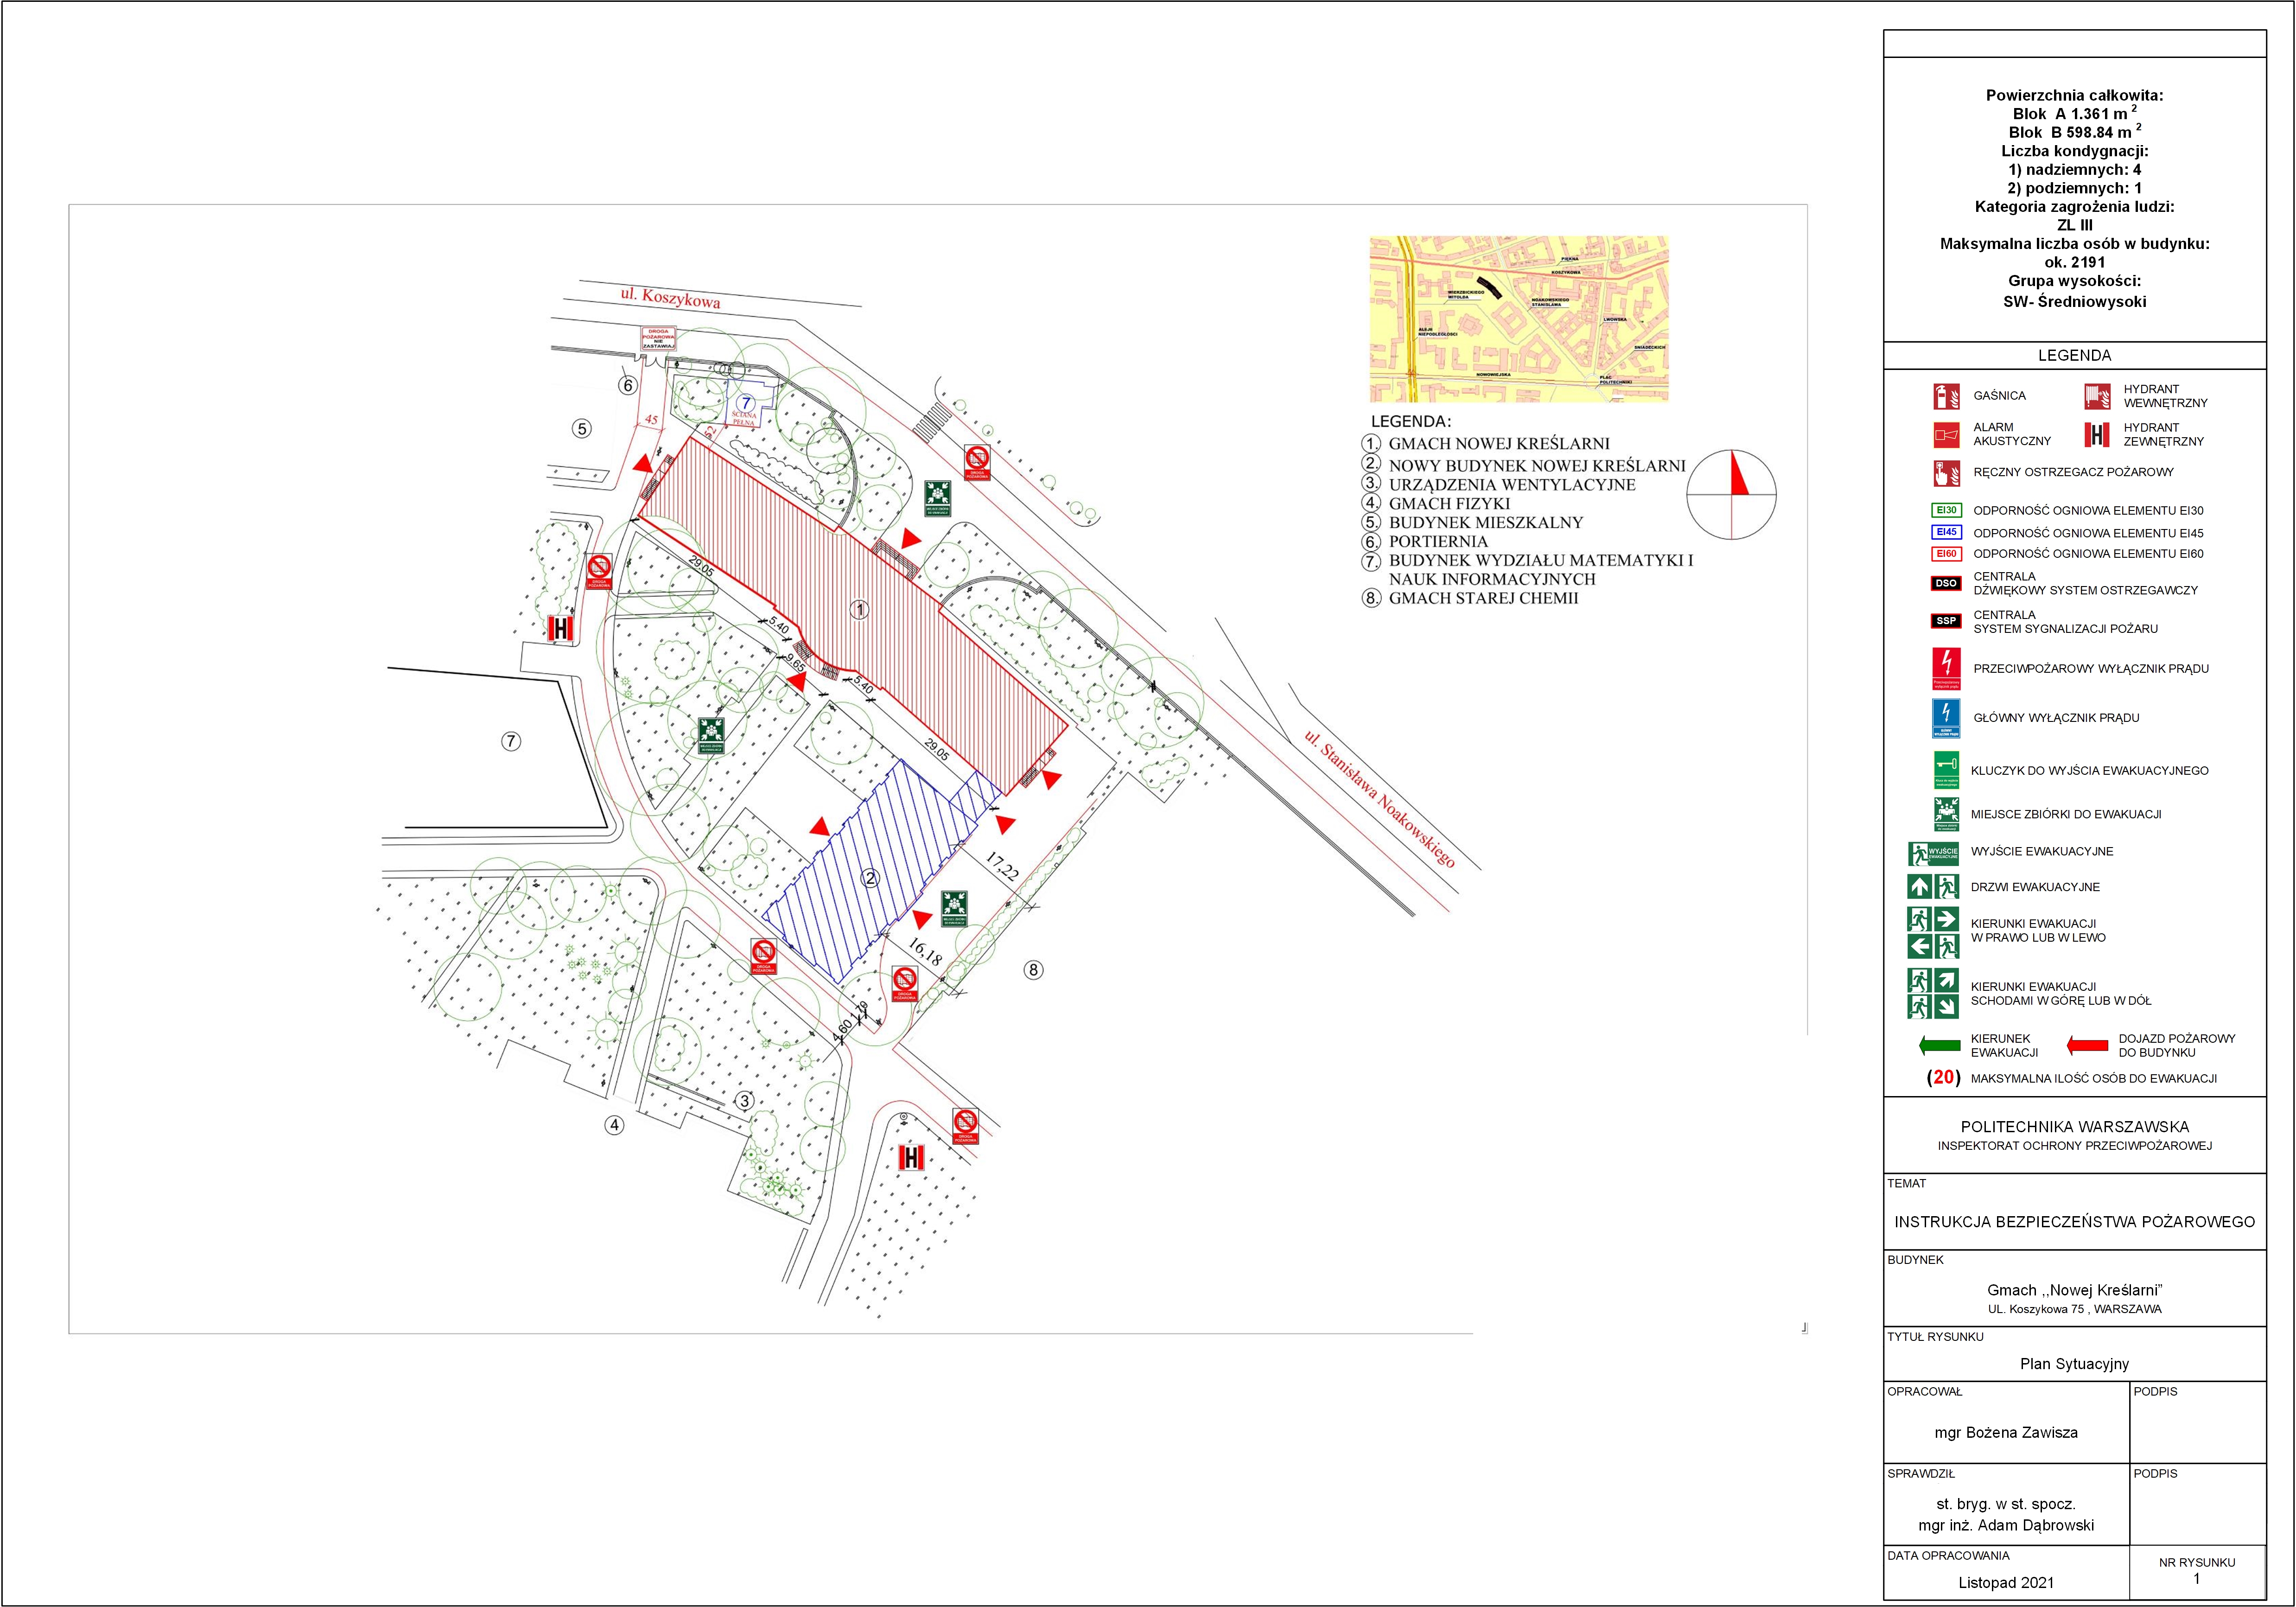Click the DRZWI EWAKUACYJNE legend icon pair

click(x=1933, y=886)
